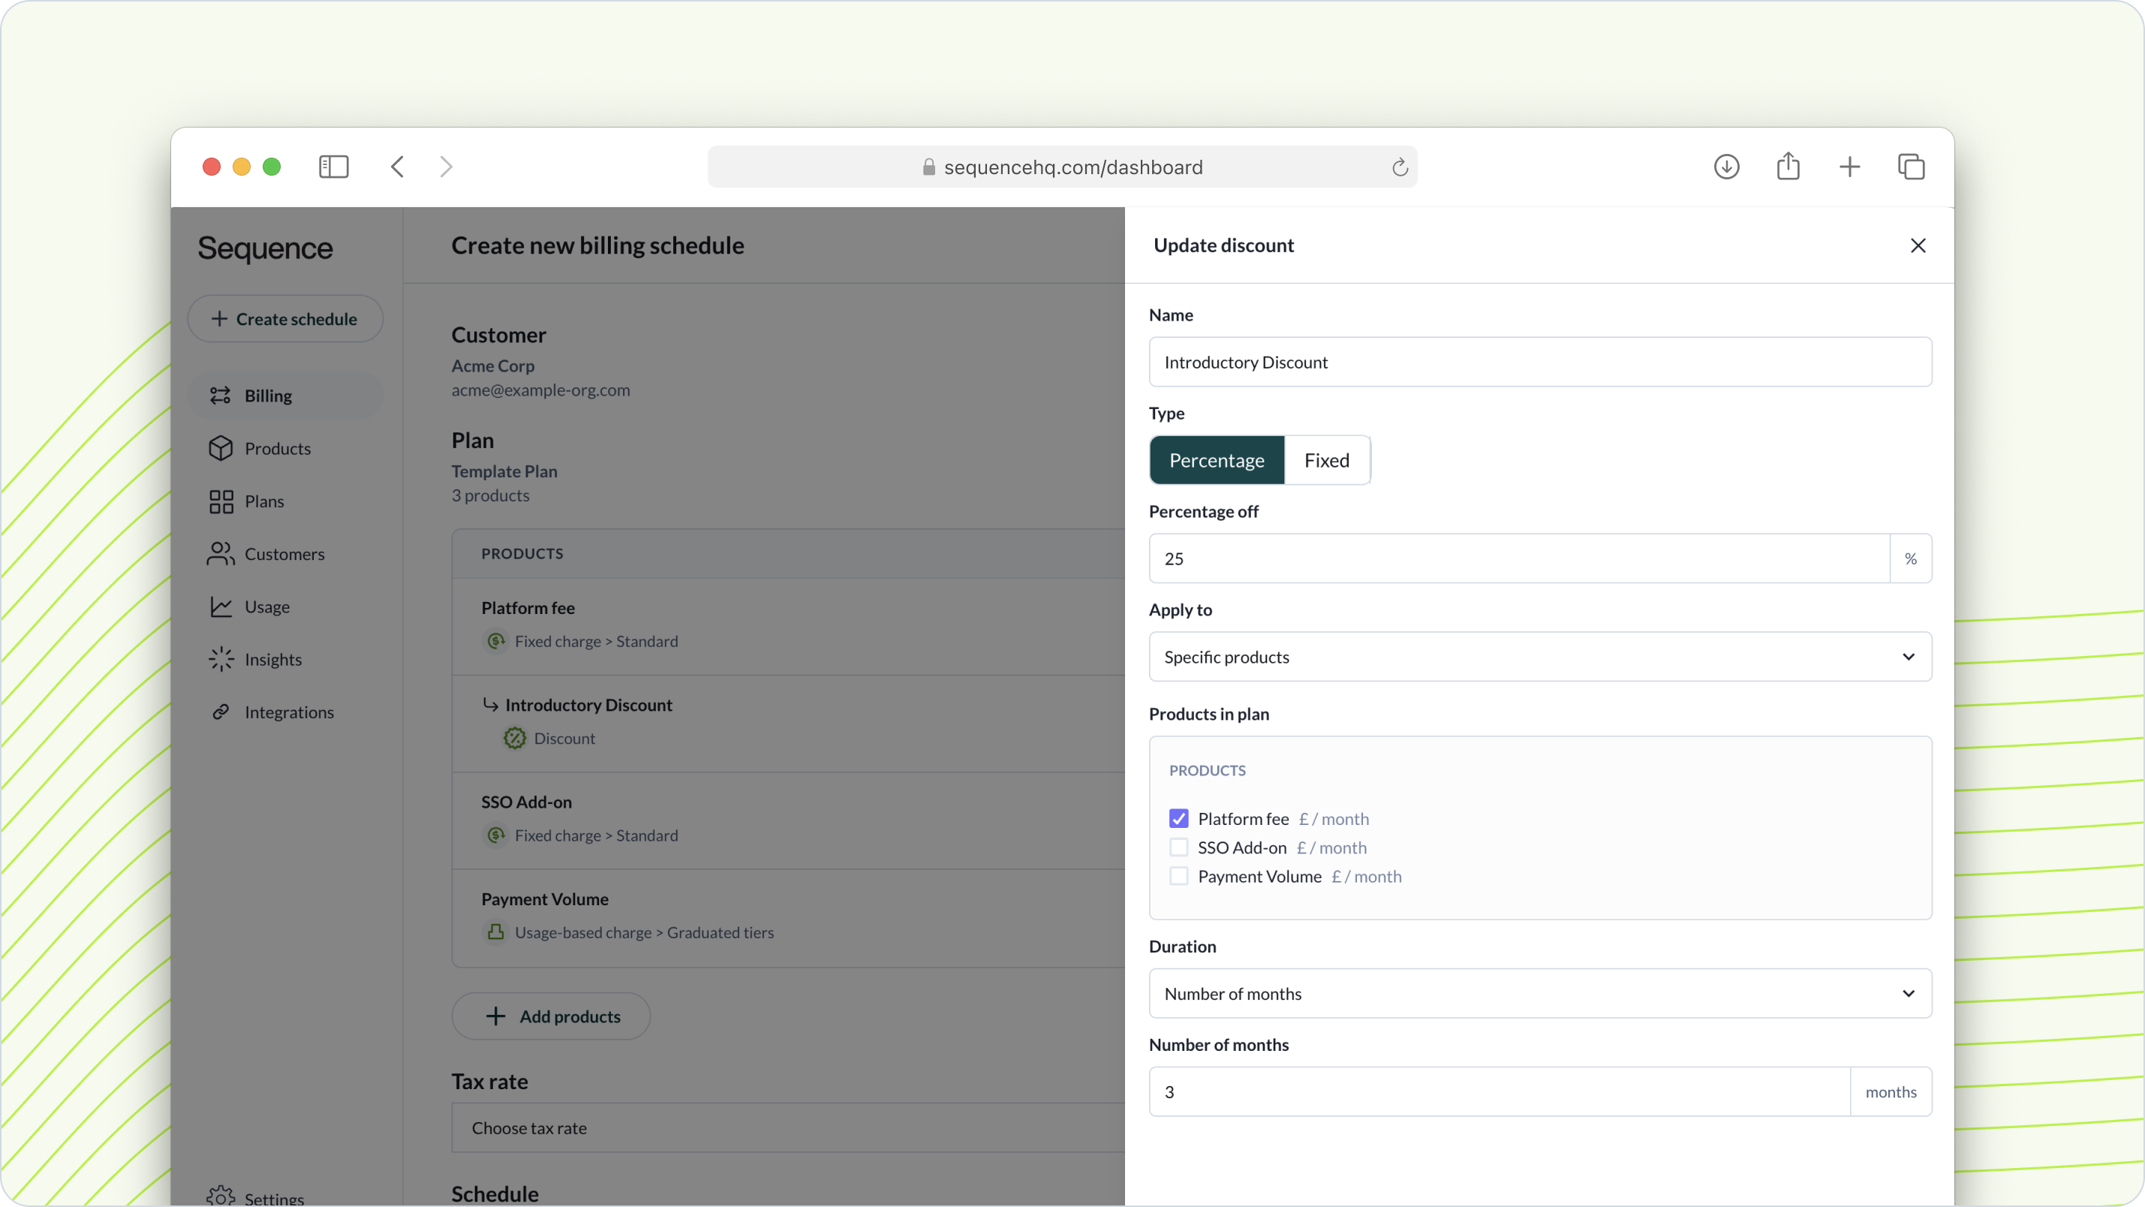
Task: Select the Billing menu item
Action: click(268, 395)
